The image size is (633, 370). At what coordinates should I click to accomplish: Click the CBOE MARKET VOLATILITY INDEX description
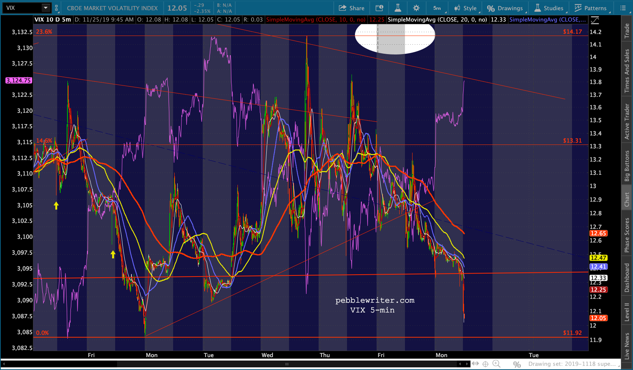click(112, 8)
